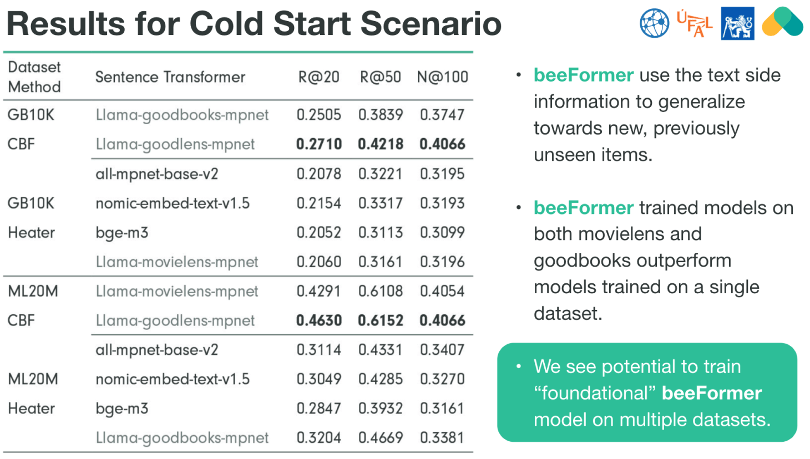Click the slide title 'Results for Cold Start Scenario'
Screen dimensions: 810x459
[x=254, y=24]
